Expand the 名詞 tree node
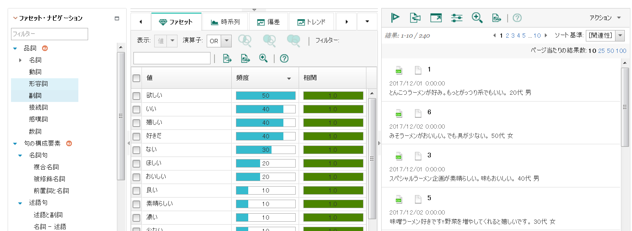This screenshot has height=231, width=632. (x=20, y=60)
